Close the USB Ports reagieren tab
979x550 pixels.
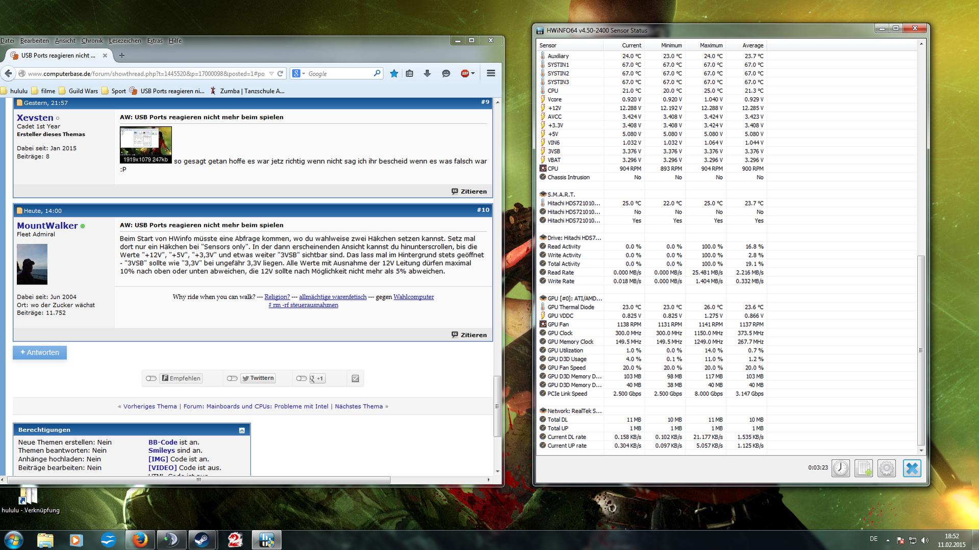tap(105, 56)
